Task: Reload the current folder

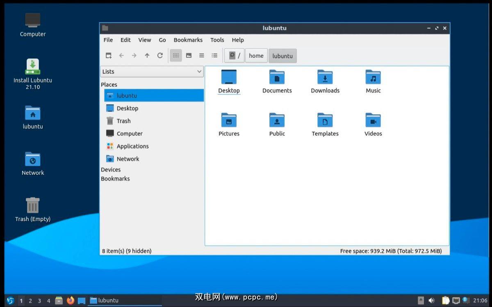Action: pyautogui.click(x=160, y=56)
